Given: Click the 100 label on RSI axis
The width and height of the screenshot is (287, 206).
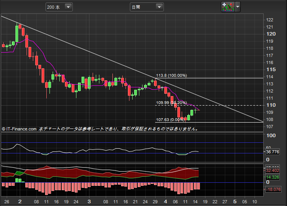Looking at the screenshot, I should pyautogui.click(x=271, y=136).
